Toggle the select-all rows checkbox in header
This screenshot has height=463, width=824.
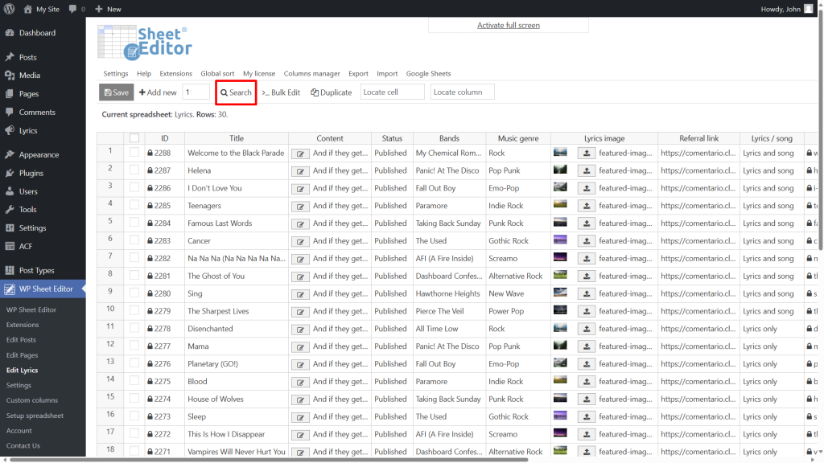[x=134, y=138]
